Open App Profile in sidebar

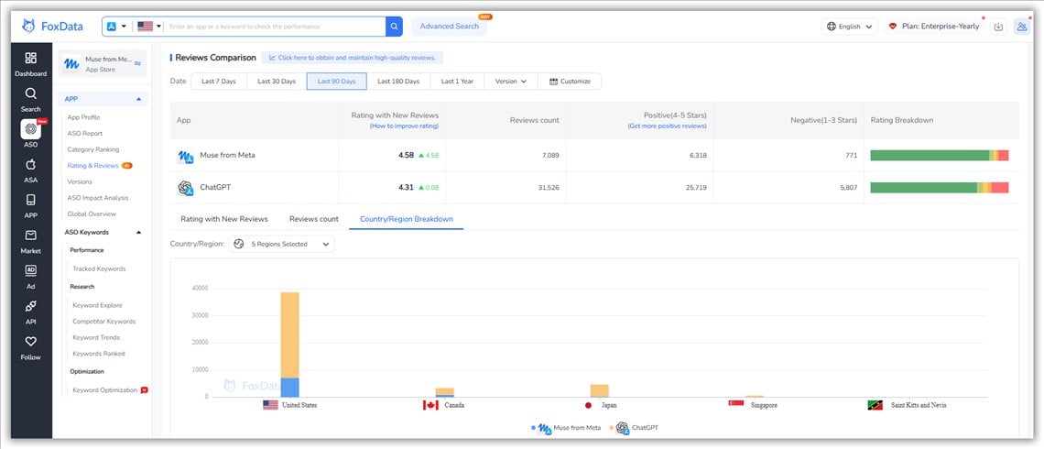(84, 117)
